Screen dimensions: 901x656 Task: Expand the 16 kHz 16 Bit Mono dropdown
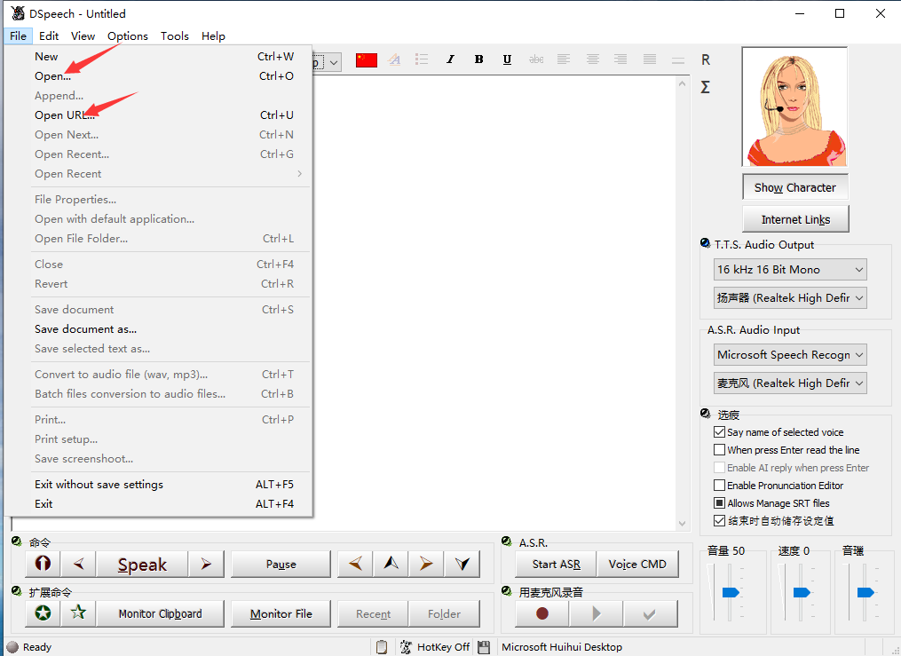(x=790, y=270)
